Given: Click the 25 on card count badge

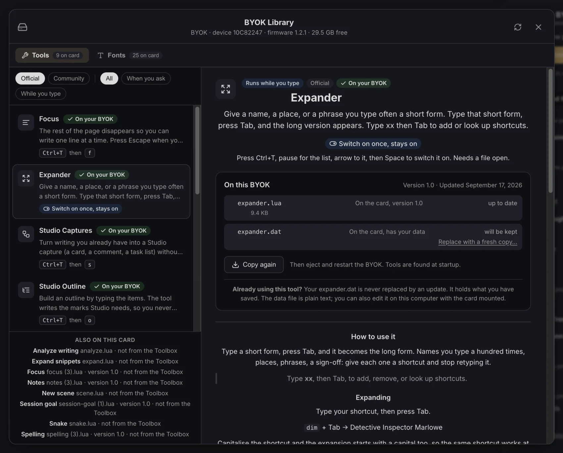Looking at the screenshot, I should click(146, 55).
